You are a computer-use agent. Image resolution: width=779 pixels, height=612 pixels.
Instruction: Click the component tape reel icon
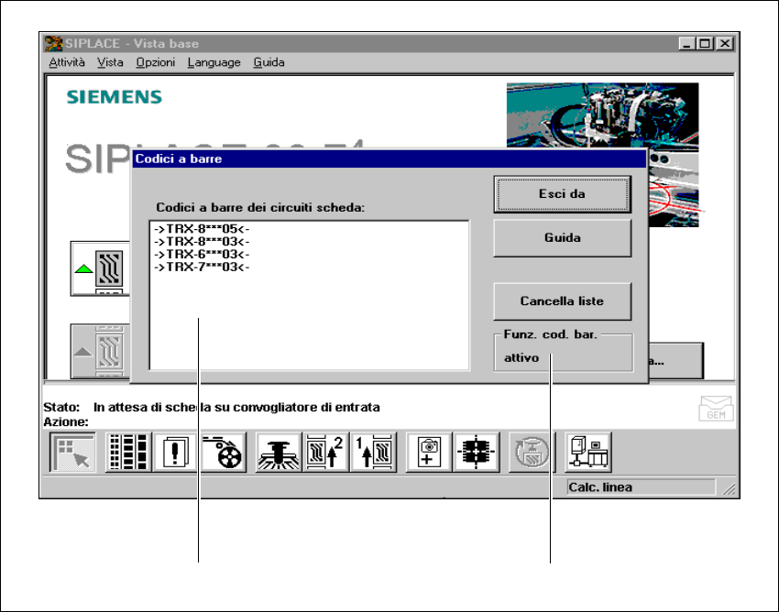click(223, 452)
